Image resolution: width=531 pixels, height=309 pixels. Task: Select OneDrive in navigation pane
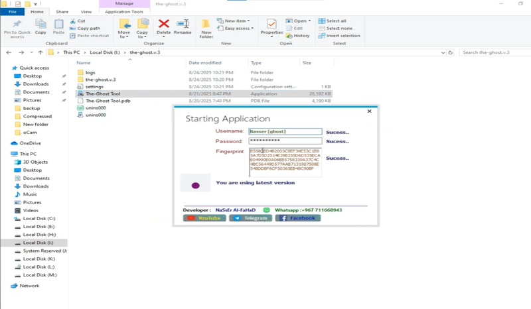point(30,143)
